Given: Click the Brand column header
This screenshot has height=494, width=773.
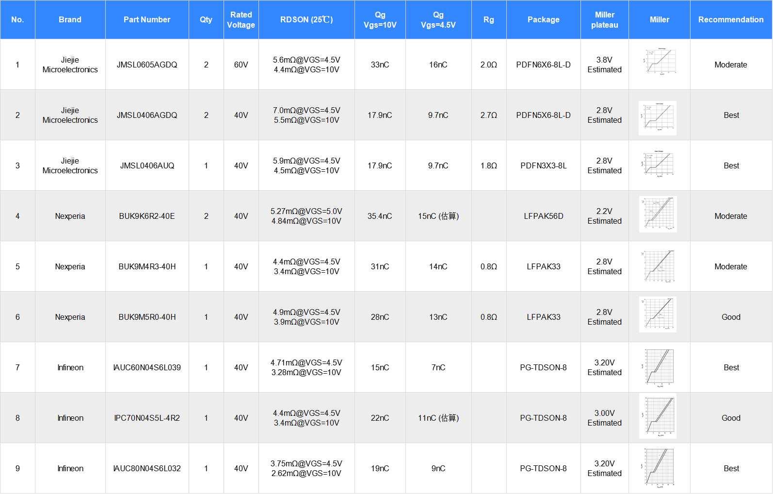Looking at the screenshot, I should (x=70, y=19).
